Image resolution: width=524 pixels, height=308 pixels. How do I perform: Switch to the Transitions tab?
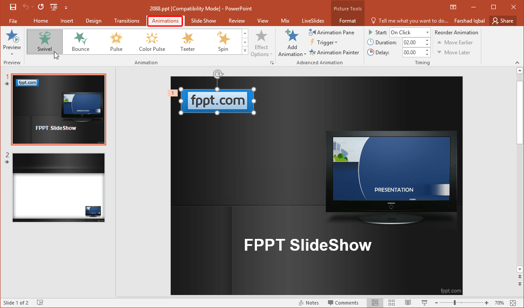tap(126, 20)
